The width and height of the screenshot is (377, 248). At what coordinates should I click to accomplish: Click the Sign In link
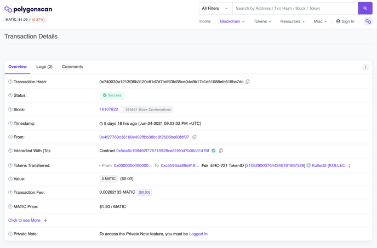345,21
